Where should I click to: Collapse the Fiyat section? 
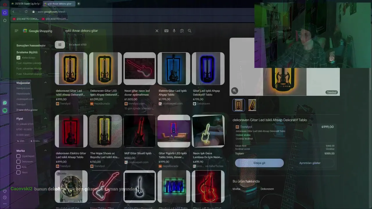click(x=45, y=118)
